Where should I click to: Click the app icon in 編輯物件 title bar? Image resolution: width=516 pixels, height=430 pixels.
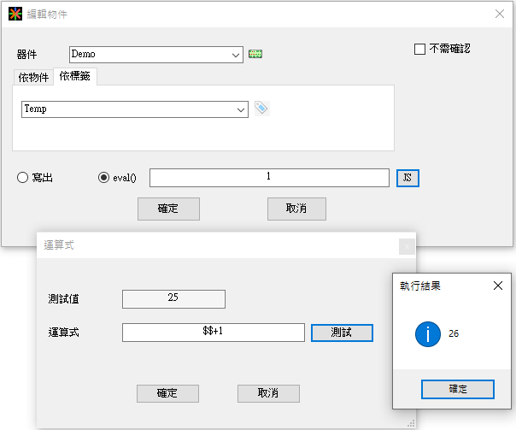pos(15,14)
